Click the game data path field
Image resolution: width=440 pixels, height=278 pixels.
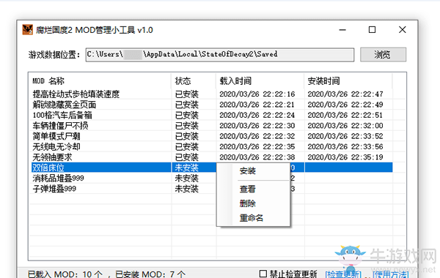pos(220,54)
